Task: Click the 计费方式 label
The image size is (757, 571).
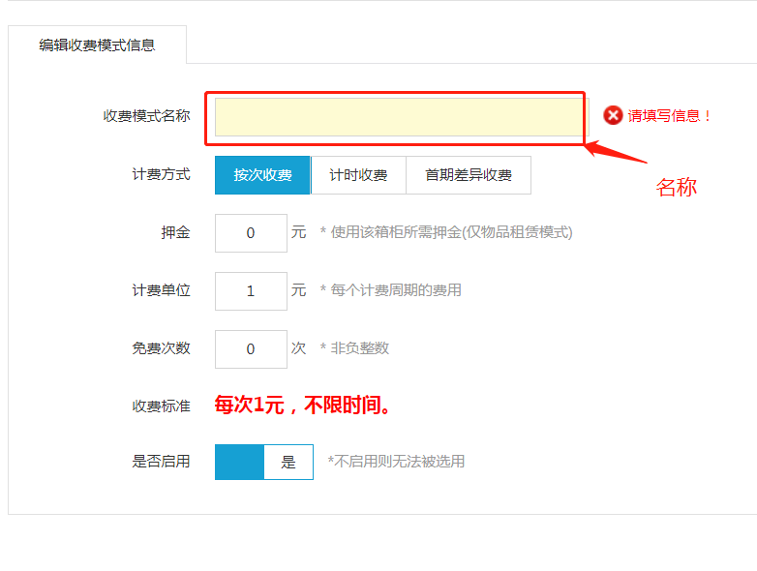Action: tap(161, 175)
